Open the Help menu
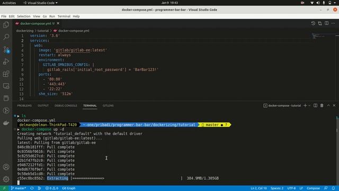The width and height of the screenshot is (339, 191). (x=76, y=16)
